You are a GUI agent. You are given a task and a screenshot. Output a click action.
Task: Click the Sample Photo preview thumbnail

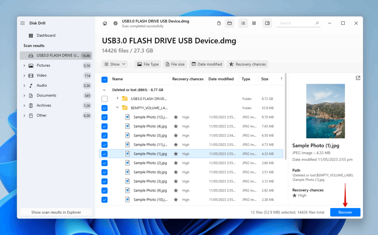(x=325, y=111)
